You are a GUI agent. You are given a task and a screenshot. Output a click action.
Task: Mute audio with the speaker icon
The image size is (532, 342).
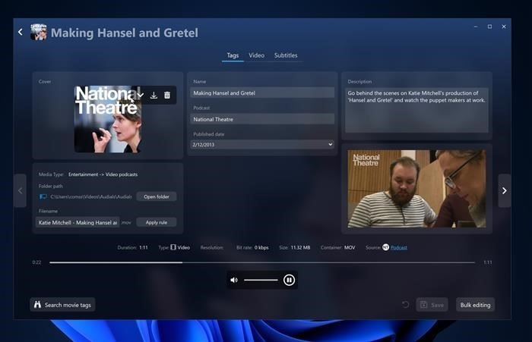pyautogui.click(x=234, y=280)
